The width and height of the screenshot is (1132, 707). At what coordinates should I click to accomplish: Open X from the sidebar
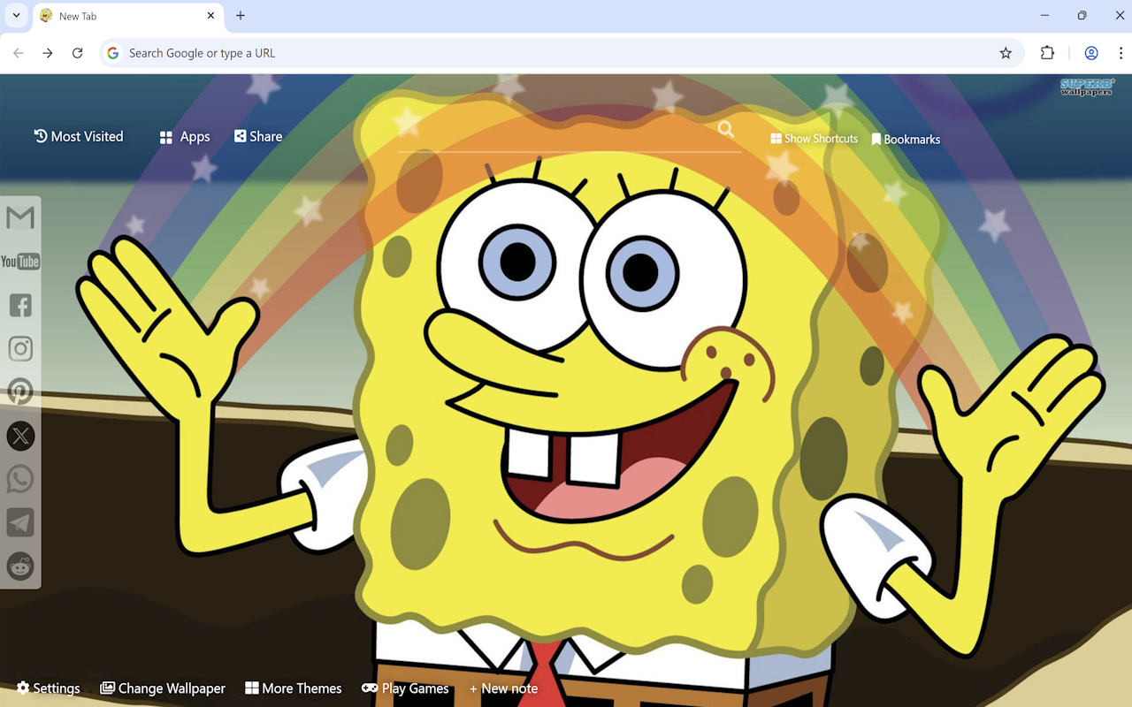point(19,435)
